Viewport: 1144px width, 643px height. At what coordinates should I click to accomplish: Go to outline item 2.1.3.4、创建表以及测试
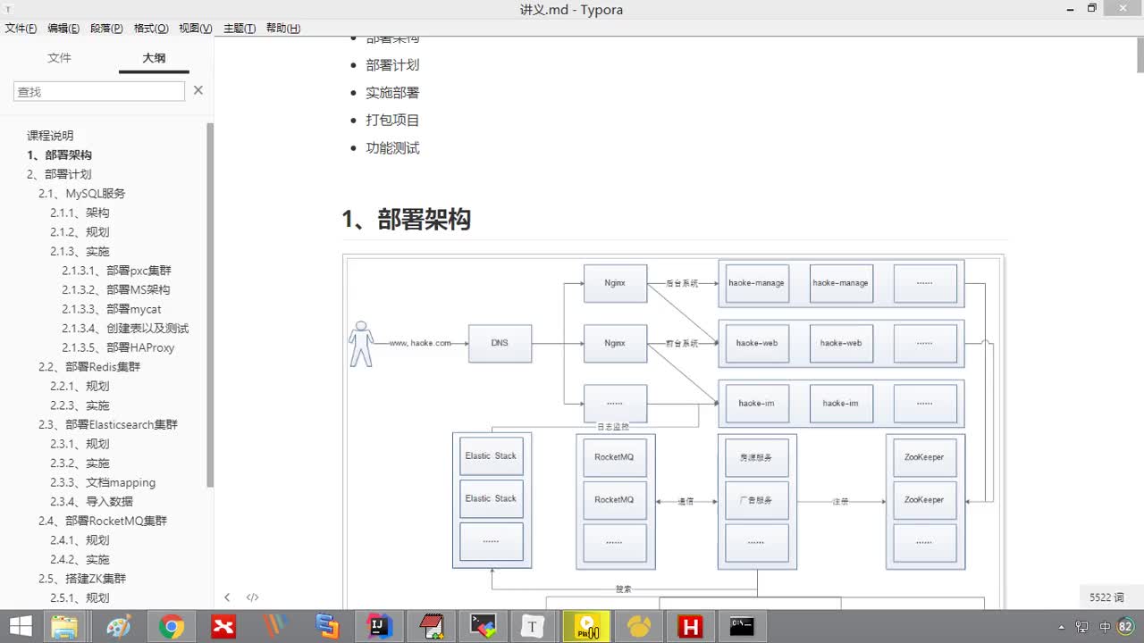[125, 328]
